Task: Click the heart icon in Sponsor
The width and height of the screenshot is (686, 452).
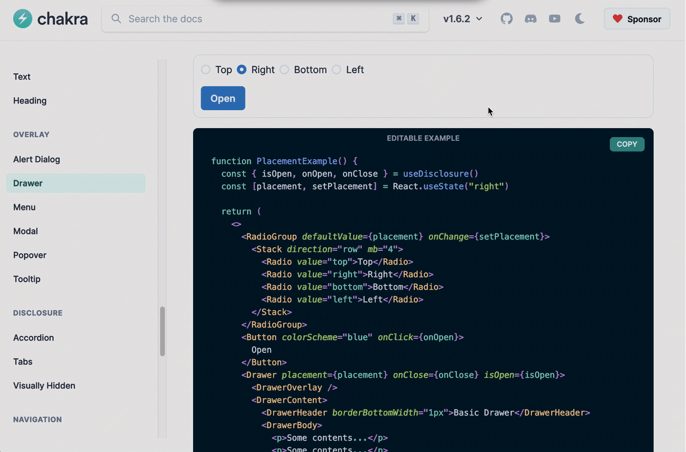Action: point(617,19)
